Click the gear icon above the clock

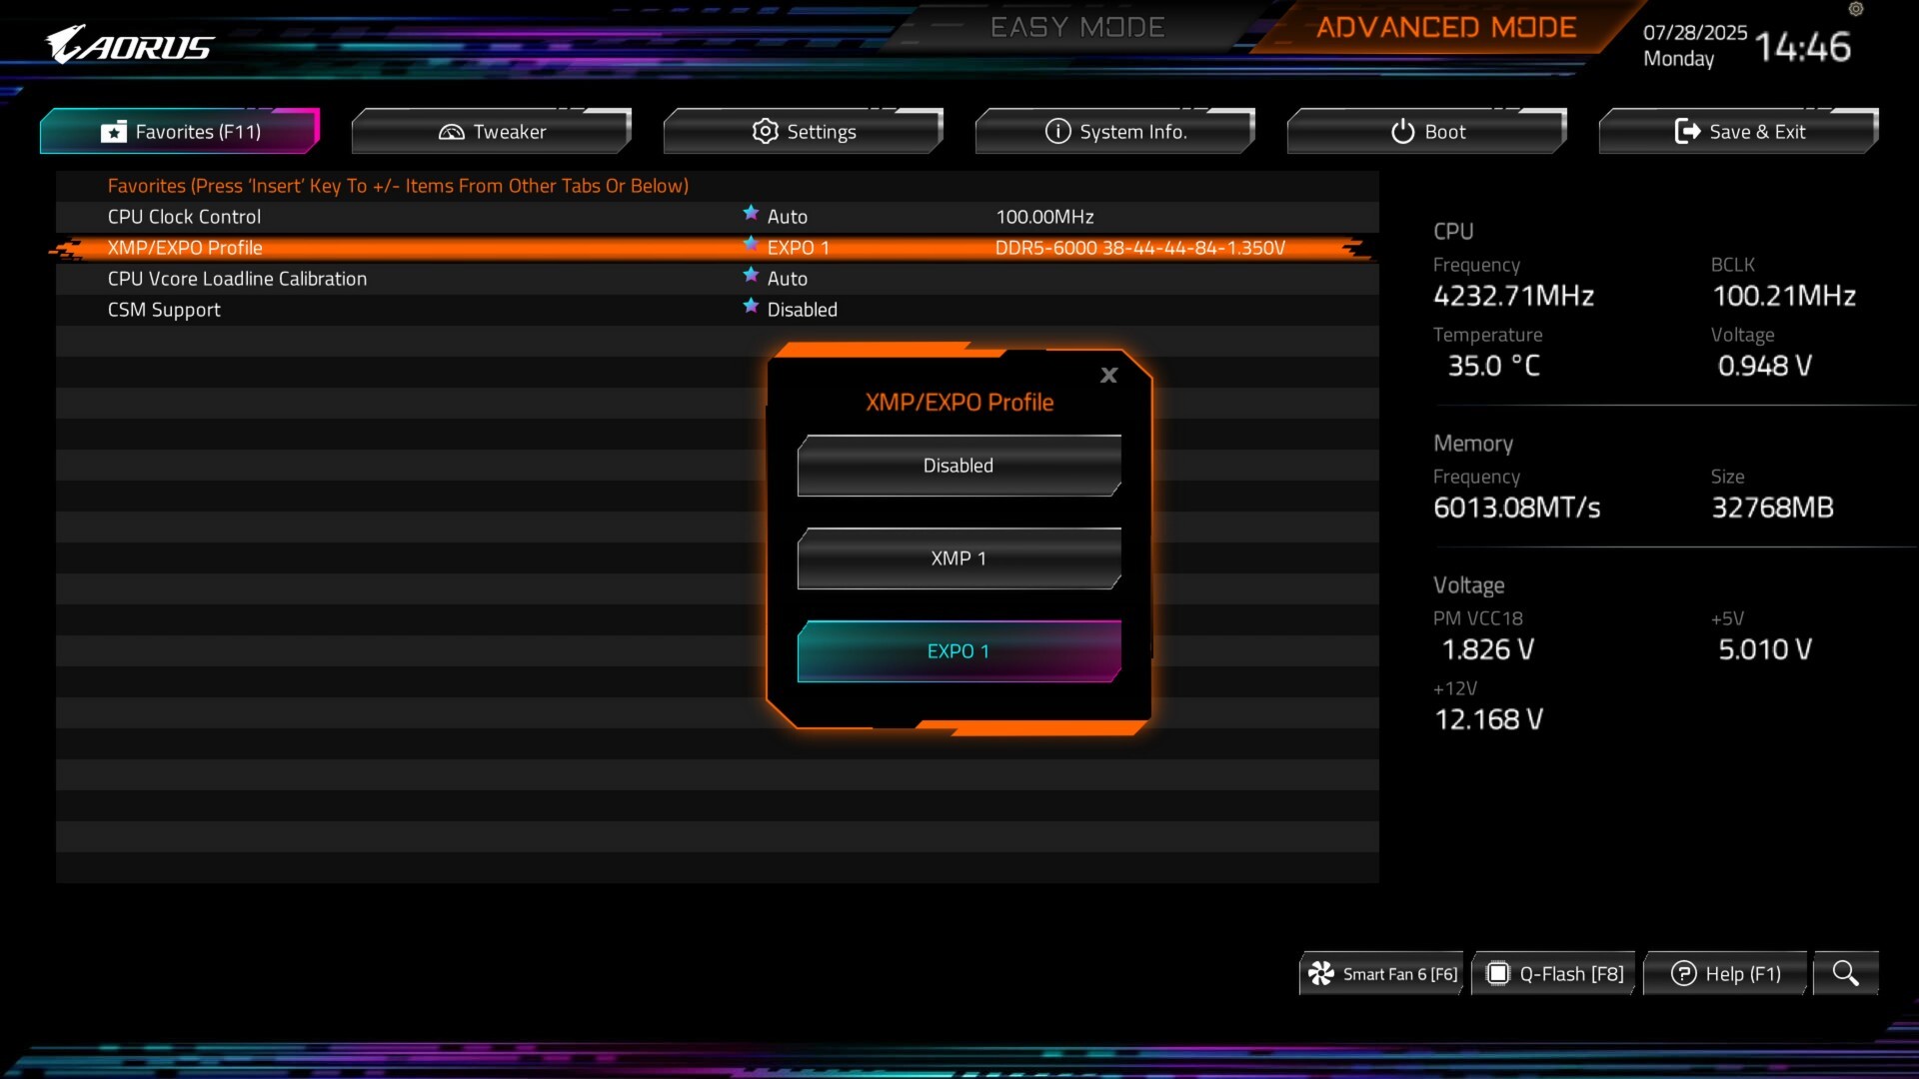point(1856,9)
